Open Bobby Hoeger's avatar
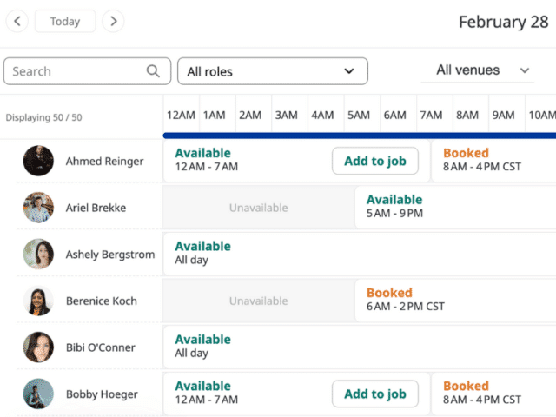The image size is (556, 417). (38, 394)
